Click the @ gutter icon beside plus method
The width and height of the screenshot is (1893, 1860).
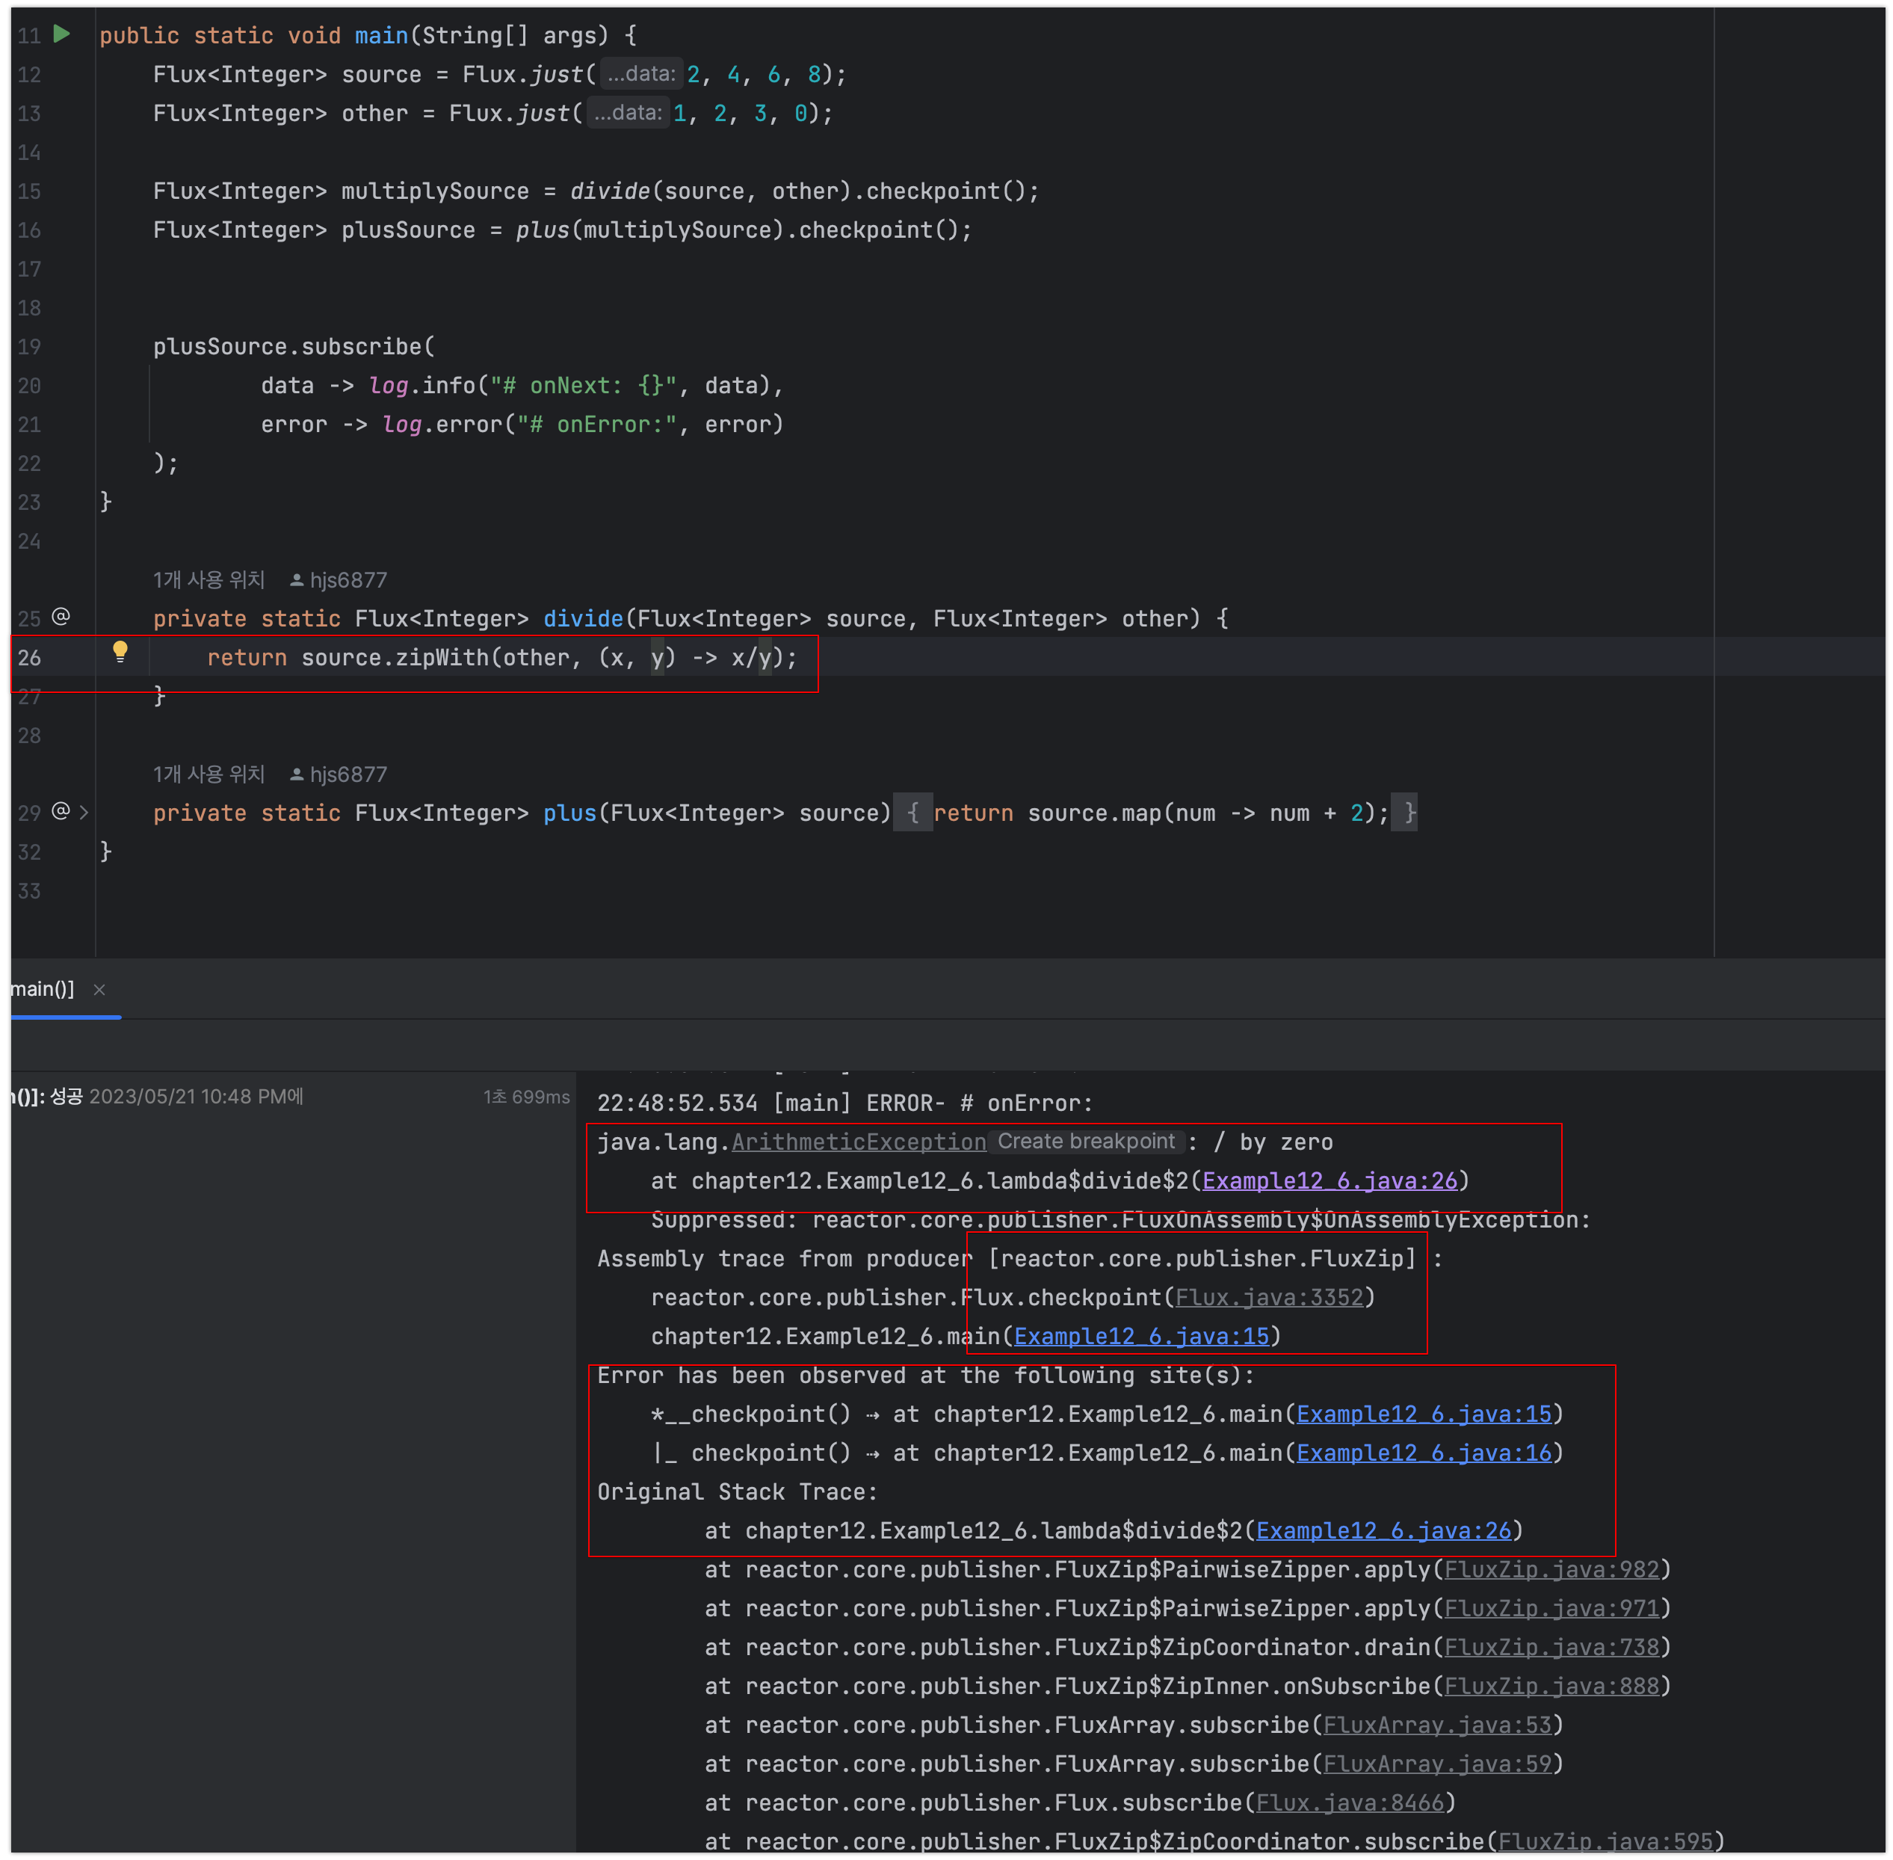click(x=61, y=811)
